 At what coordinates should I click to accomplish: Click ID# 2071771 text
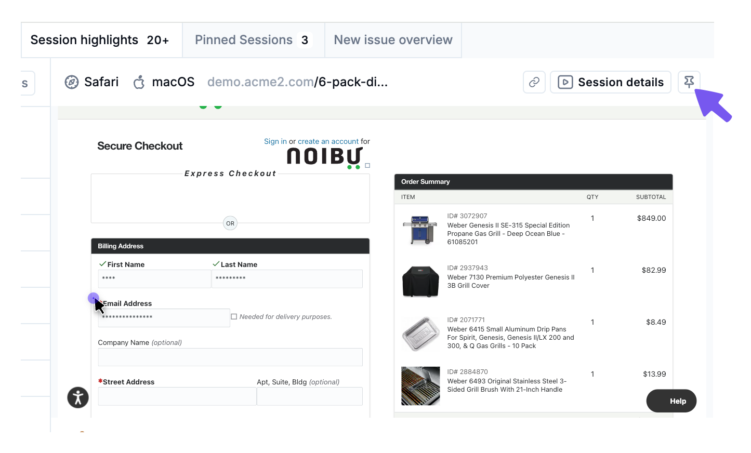click(x=466, y=320)
